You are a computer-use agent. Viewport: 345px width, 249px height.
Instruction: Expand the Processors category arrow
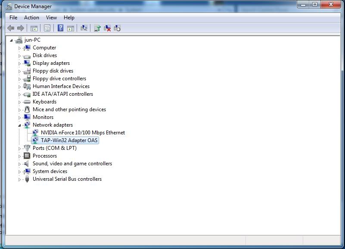[20, 156]
